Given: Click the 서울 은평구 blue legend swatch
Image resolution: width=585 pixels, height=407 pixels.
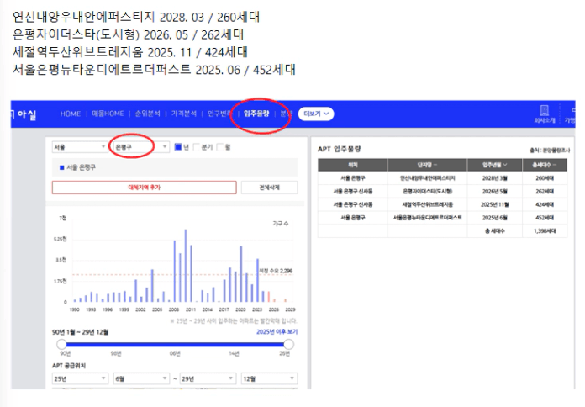Looking at the screenshot, I should (x=62, y=167).
